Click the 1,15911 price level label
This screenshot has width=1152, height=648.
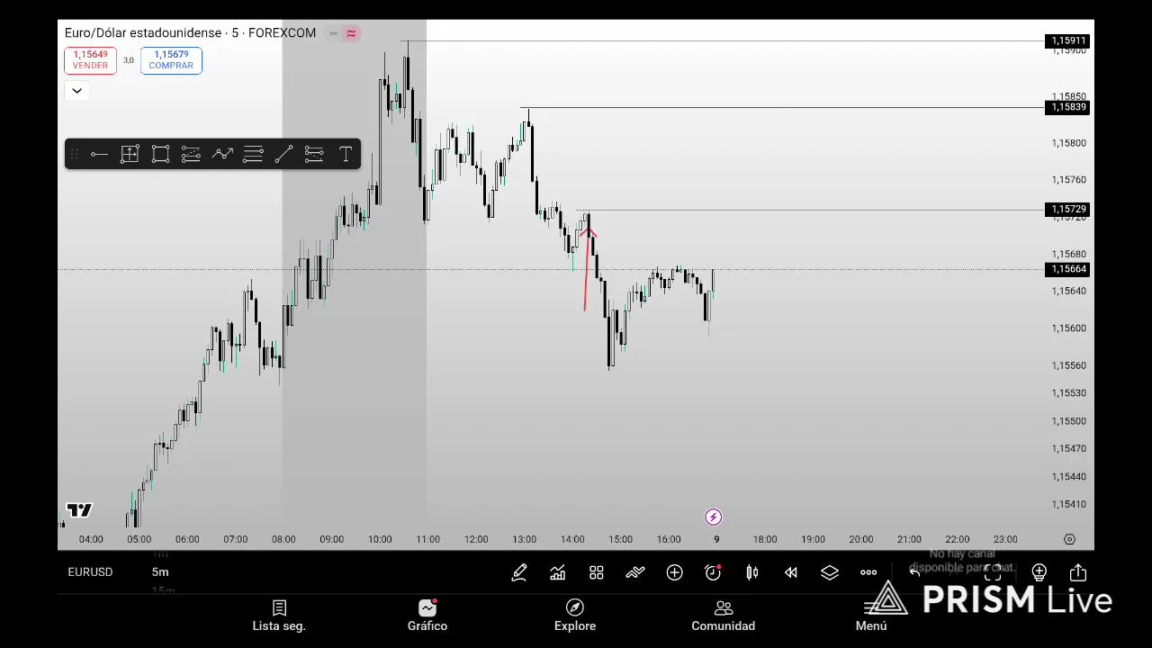1068,40
